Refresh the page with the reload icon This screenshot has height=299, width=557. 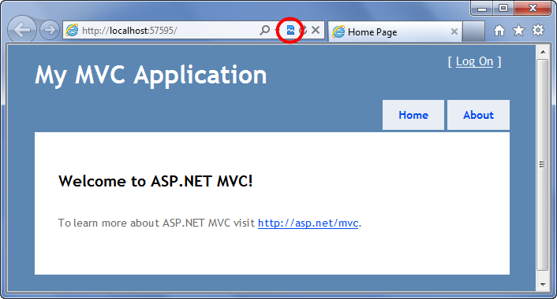tap(303, 30)
